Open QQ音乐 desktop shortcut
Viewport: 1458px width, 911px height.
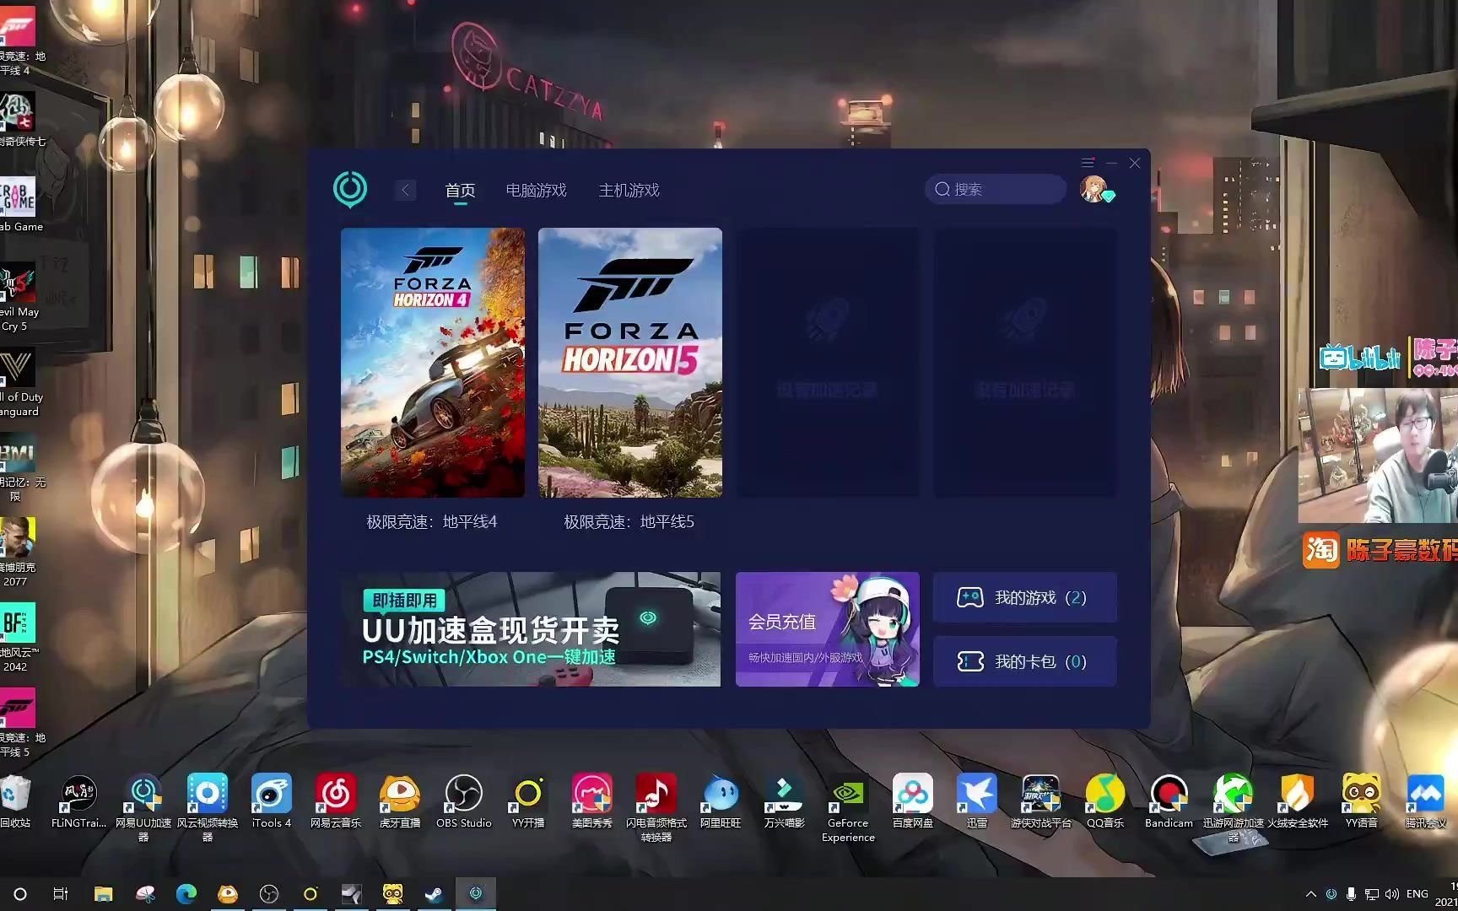[x=1105, y=801]
